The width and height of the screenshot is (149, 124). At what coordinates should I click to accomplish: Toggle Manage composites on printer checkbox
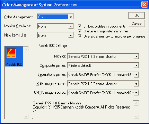pyautogui.click(x=80, y=31)
